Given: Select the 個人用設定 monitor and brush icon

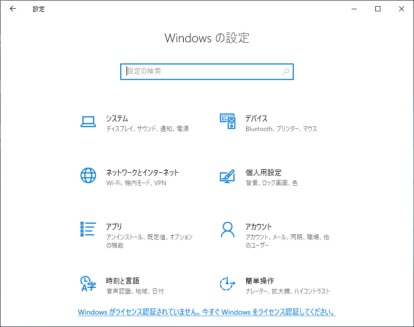Looking at the screenshot, I should click(x=227, y=176).
